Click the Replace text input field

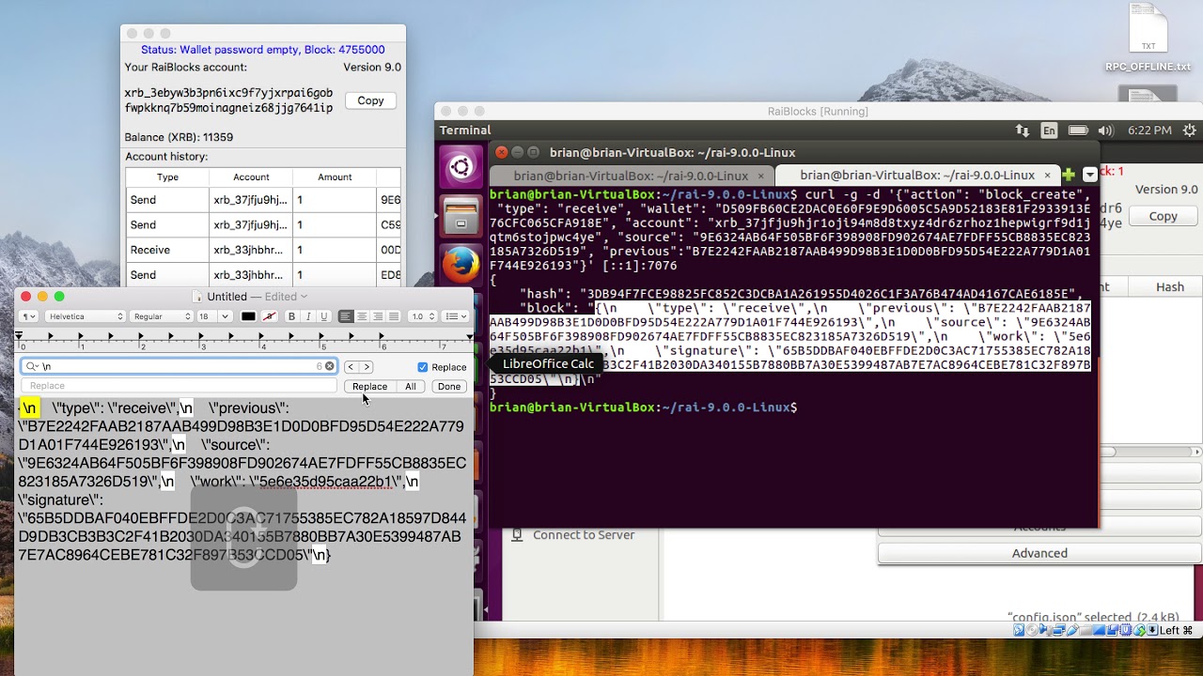(179, 386)
